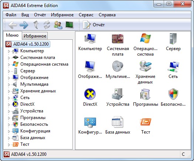Expand the Хранение данных tree node
Screen dimensions: 194x161
point(9,91)
